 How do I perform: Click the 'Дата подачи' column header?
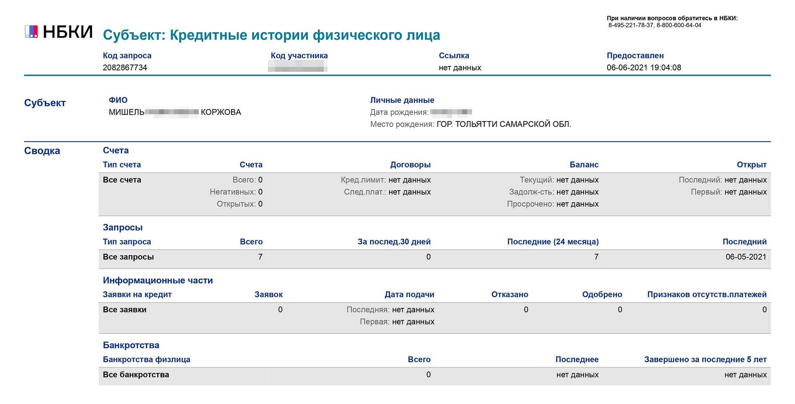click(x=409, y=294)
